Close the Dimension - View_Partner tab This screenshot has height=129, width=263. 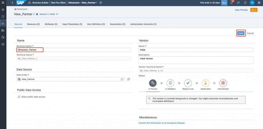(101, 3)
